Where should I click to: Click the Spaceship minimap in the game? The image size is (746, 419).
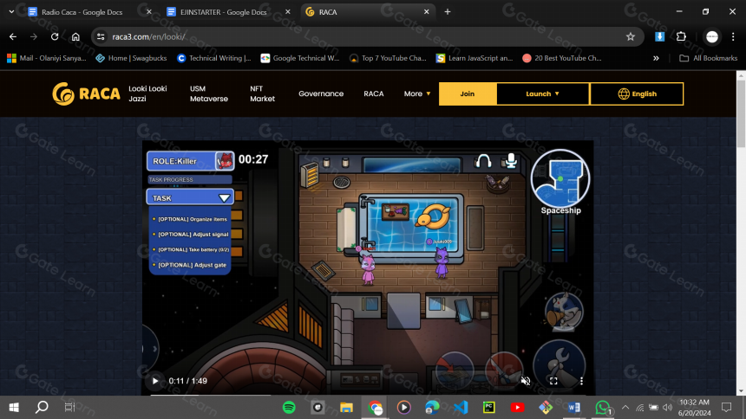(x=560, y=178)
